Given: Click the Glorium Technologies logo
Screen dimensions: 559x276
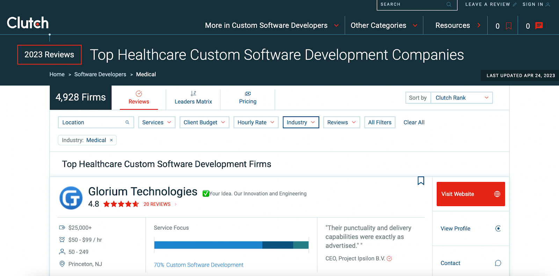Looking at the screenshot, I should pos(71,198).
